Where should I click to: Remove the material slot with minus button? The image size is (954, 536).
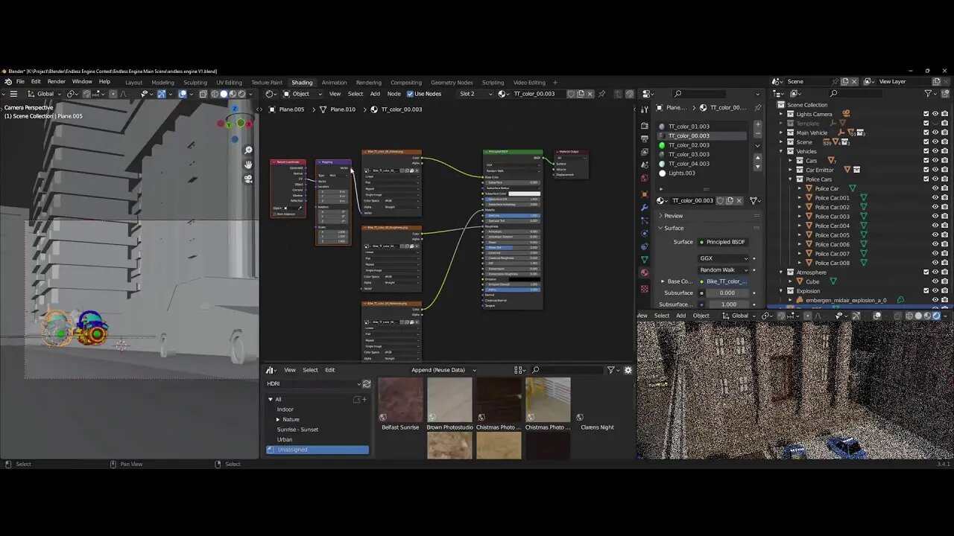pyautogui.click(x=758, y=133)
